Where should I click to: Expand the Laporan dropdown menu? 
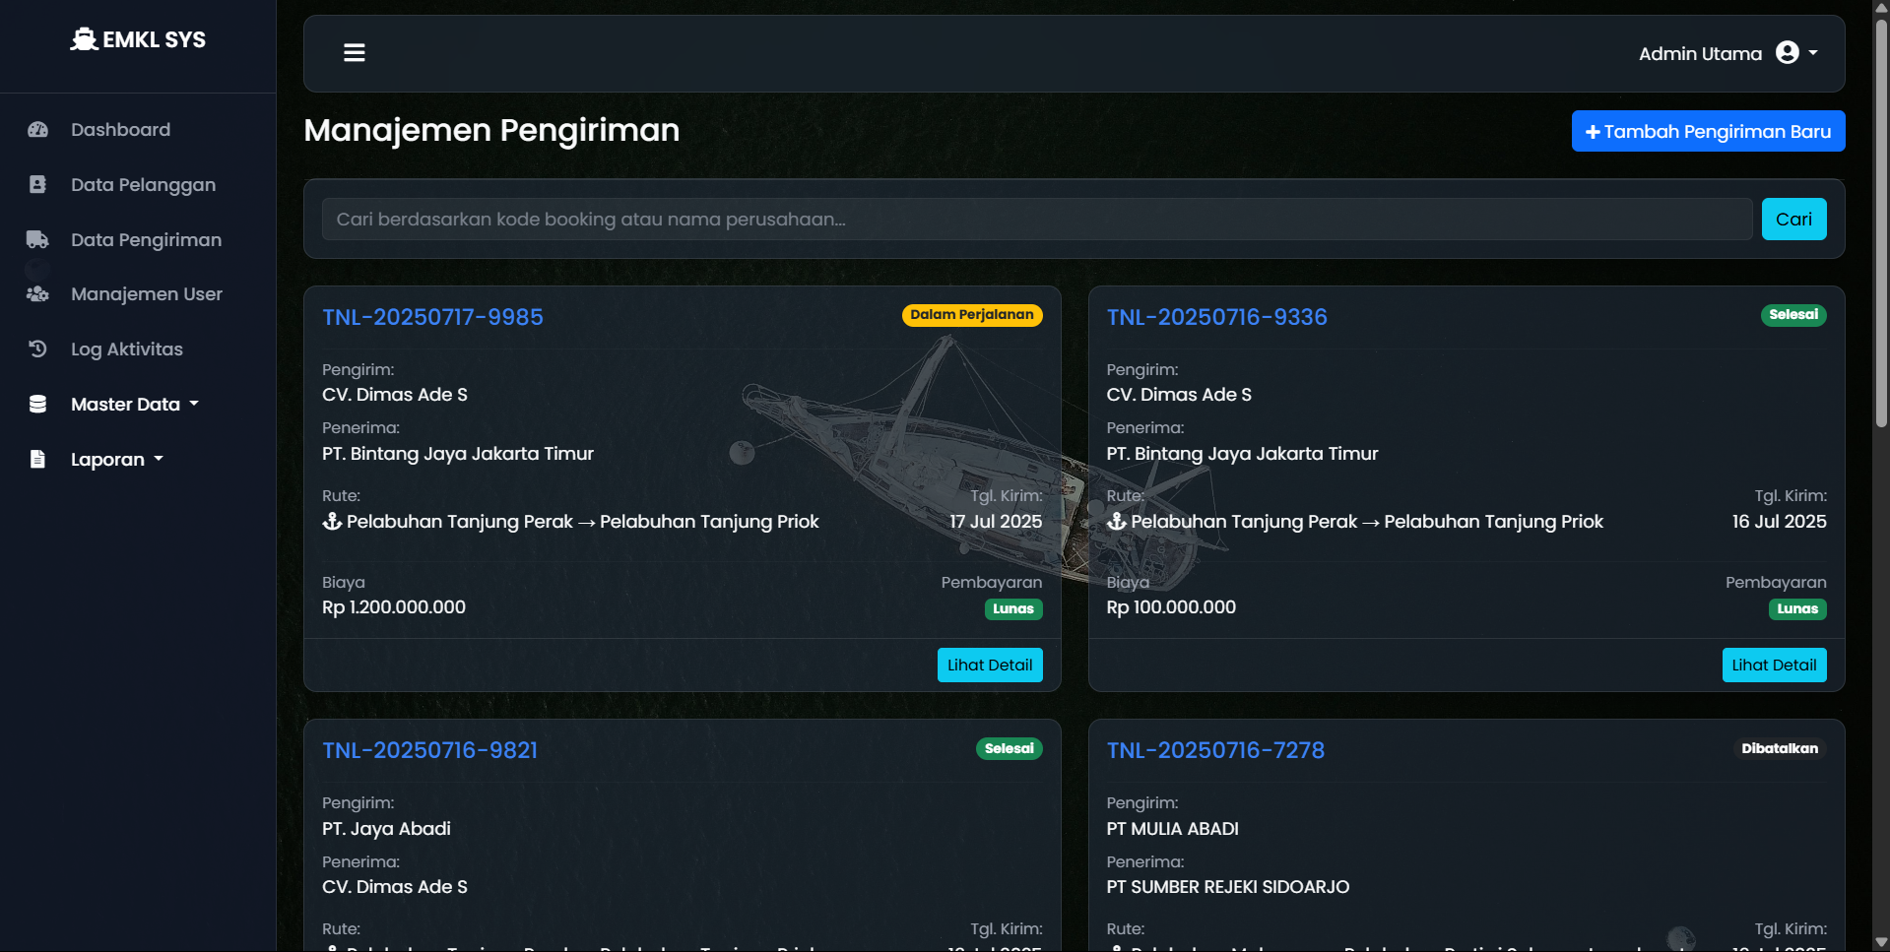click(x=116, y=460)
